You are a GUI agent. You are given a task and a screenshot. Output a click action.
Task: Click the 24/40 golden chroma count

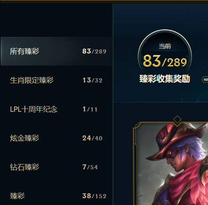(x=92, y=138)
